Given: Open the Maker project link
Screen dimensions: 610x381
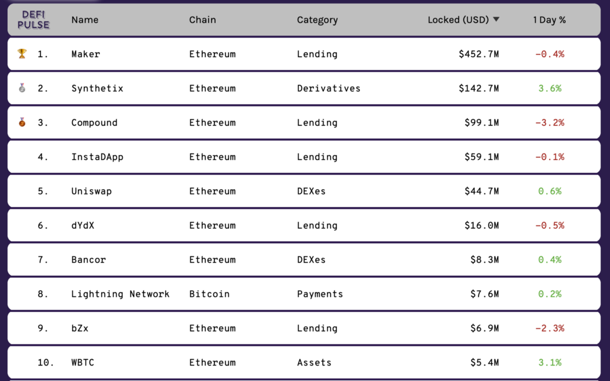Looking at the screenshot, I should click(86, 54).
